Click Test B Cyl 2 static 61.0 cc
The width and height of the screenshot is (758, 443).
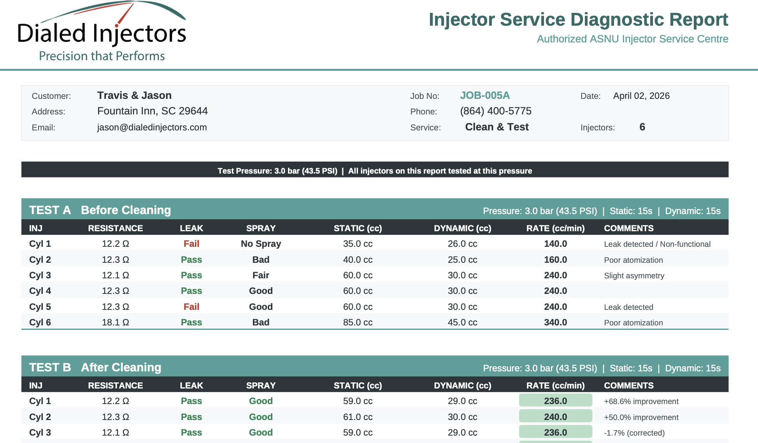(358, 417)
